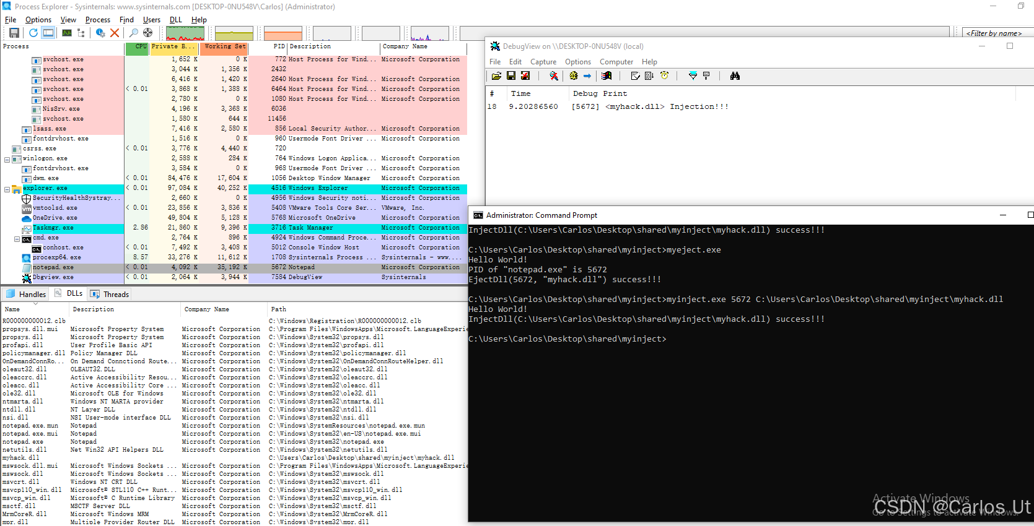
Task: Open the File menu in Process Explorer
Action: 11,20
